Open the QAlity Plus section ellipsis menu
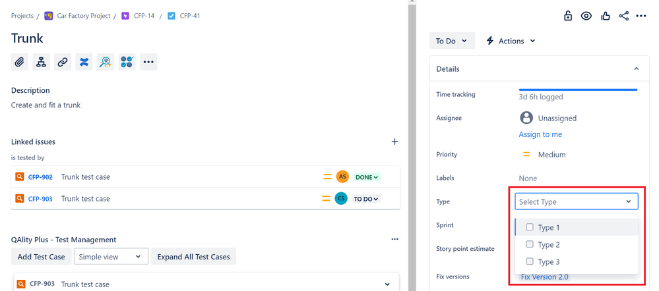This screenshot has height=291, width=659. tap(394, 239)
